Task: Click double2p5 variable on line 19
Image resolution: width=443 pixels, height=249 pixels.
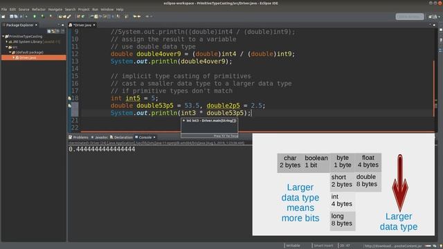Action: click(223, 106)
